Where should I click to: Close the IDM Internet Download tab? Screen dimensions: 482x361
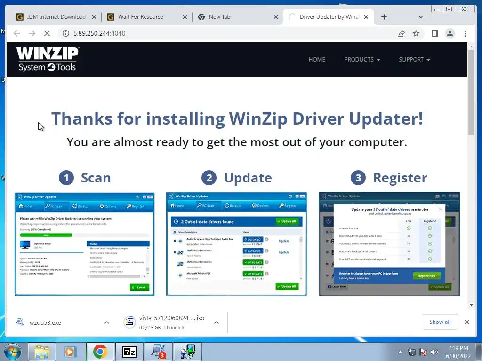click(x=94, y=17)
